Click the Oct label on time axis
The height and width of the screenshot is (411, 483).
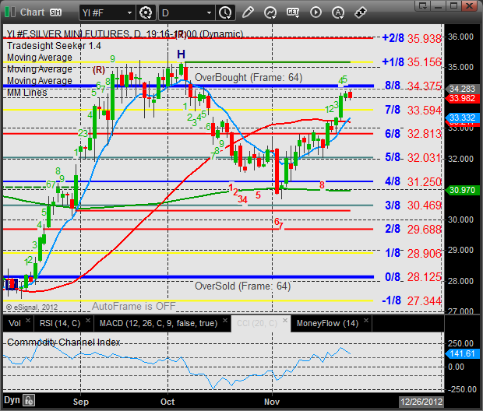167,402
